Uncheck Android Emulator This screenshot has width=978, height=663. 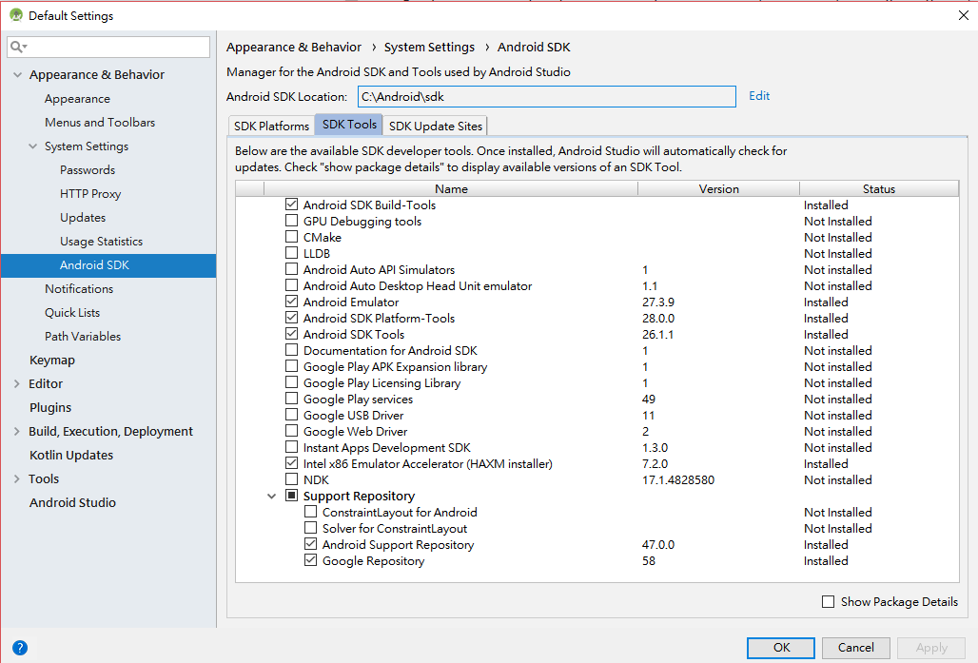coord(291,302)
